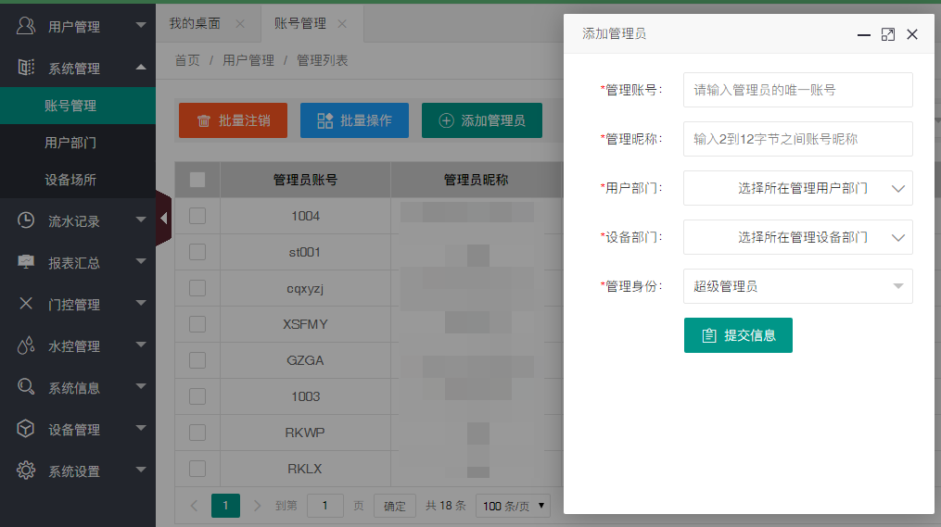This screenshot has width=941, height=527.
Task: Click the 用户管理 breadcrumb link
Action: 248,60
